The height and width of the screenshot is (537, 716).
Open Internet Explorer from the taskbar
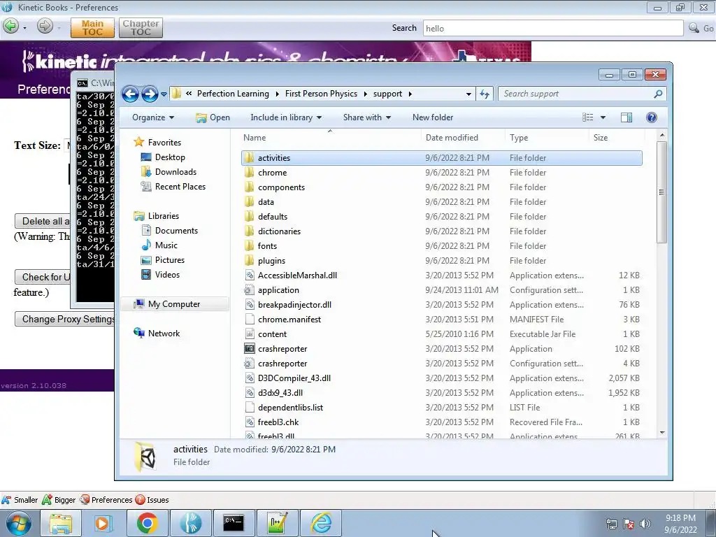[321, 523]
